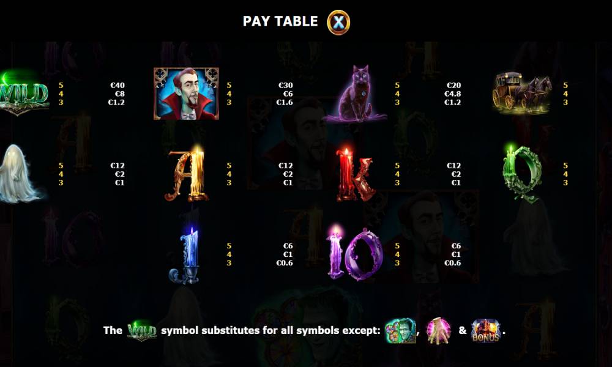Image resolution: width=612 pixels, height=367 pixels.
Task: Click the small WILD icon in description
Action: pyautogui.click(x=142, y=331)
